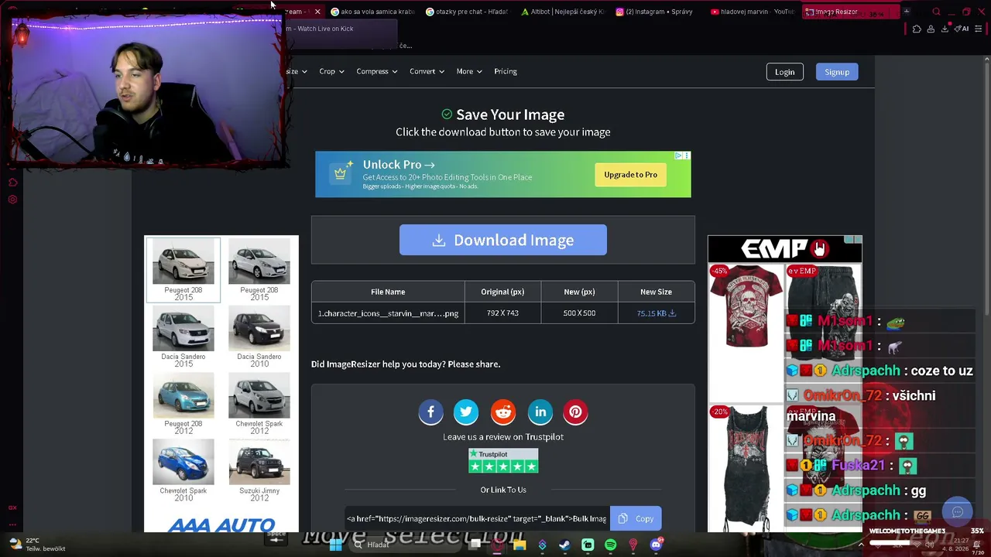The height and width of the screenshot is (557, 991).
Task: Switch to the Instagram Správy tab
Action: 658,12
